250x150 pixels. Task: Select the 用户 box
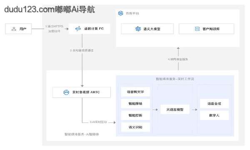coord(18,29)
